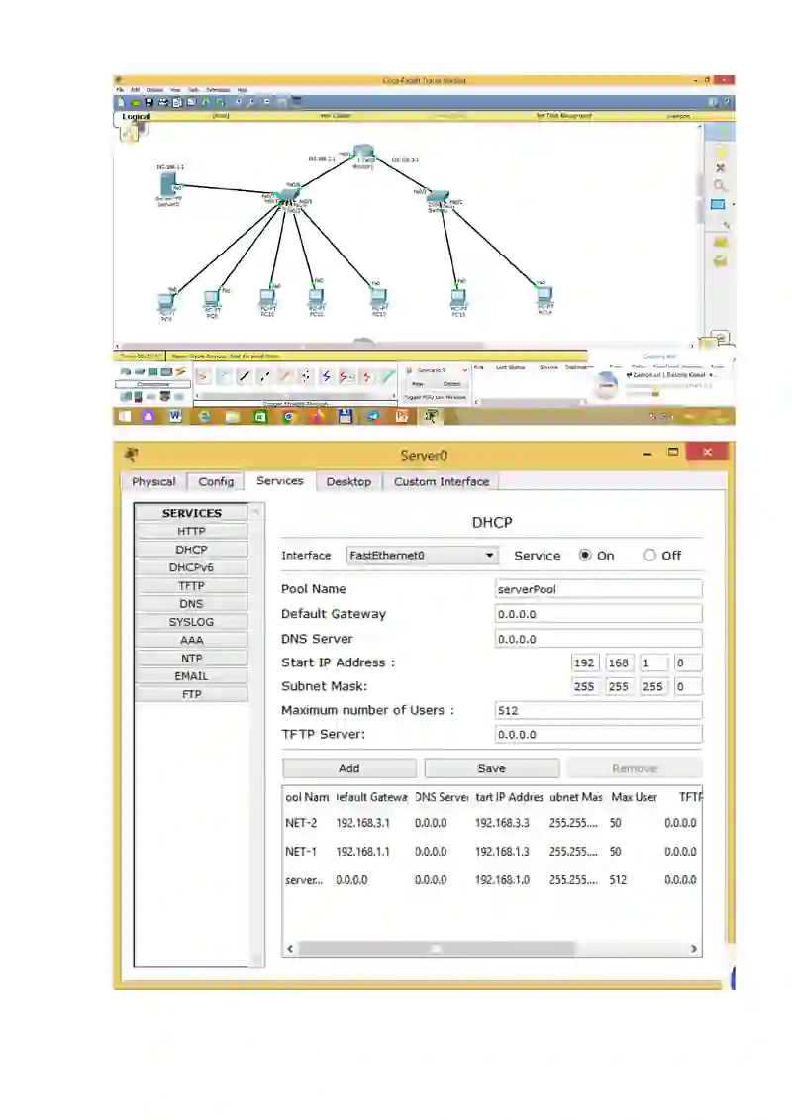Open the Interface FastEthernet0 dropdown
Viewport: 792px width, 1120px height.
pyautogui.click(x=422, y=555)
